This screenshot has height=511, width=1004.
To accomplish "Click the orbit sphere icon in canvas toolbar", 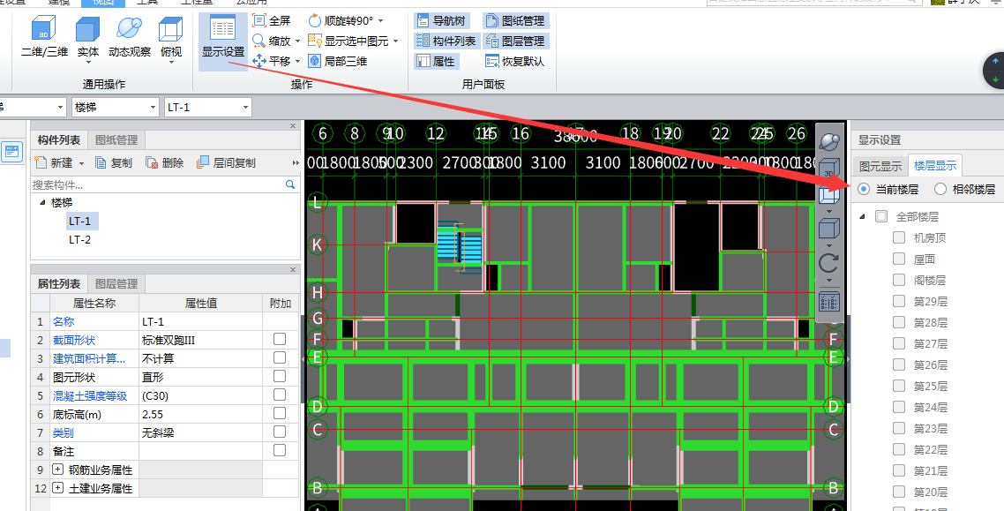I will [830, 140].
